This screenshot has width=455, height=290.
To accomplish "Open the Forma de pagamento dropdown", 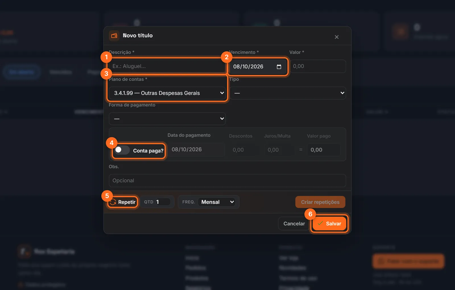I will click(x=167, y=119).
